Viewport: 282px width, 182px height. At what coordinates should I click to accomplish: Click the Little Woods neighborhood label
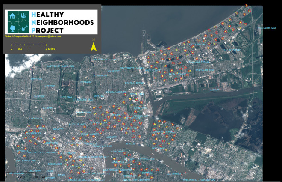(197, 44)
